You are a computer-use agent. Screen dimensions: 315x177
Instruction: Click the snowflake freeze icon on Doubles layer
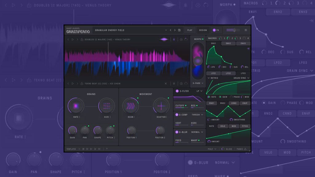[x=173, y=39]
